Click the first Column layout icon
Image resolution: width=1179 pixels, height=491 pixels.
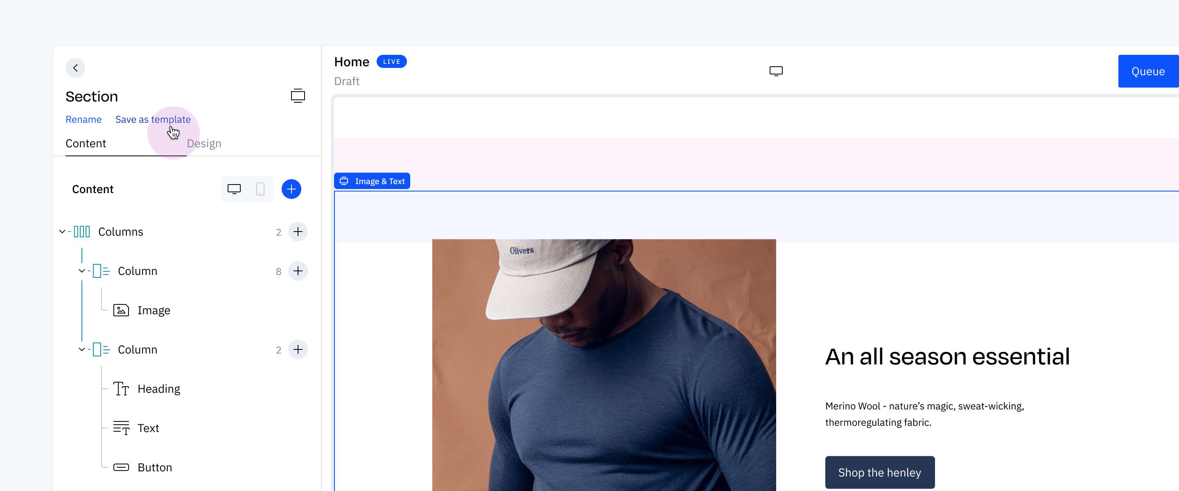(101, 271)
